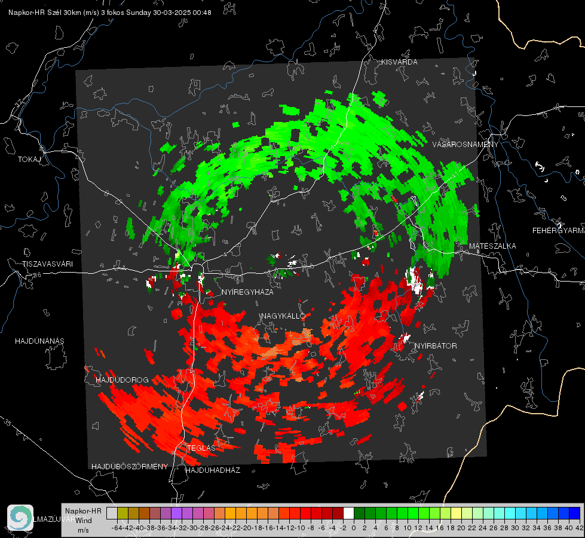Click the legend value -64
This screenshot has height=538, width=585.
117,528
